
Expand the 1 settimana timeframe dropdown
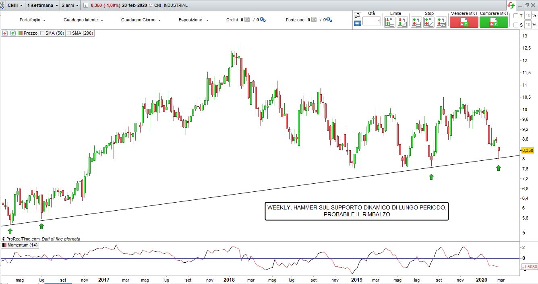pyautogui.click(x=42, y=5)
